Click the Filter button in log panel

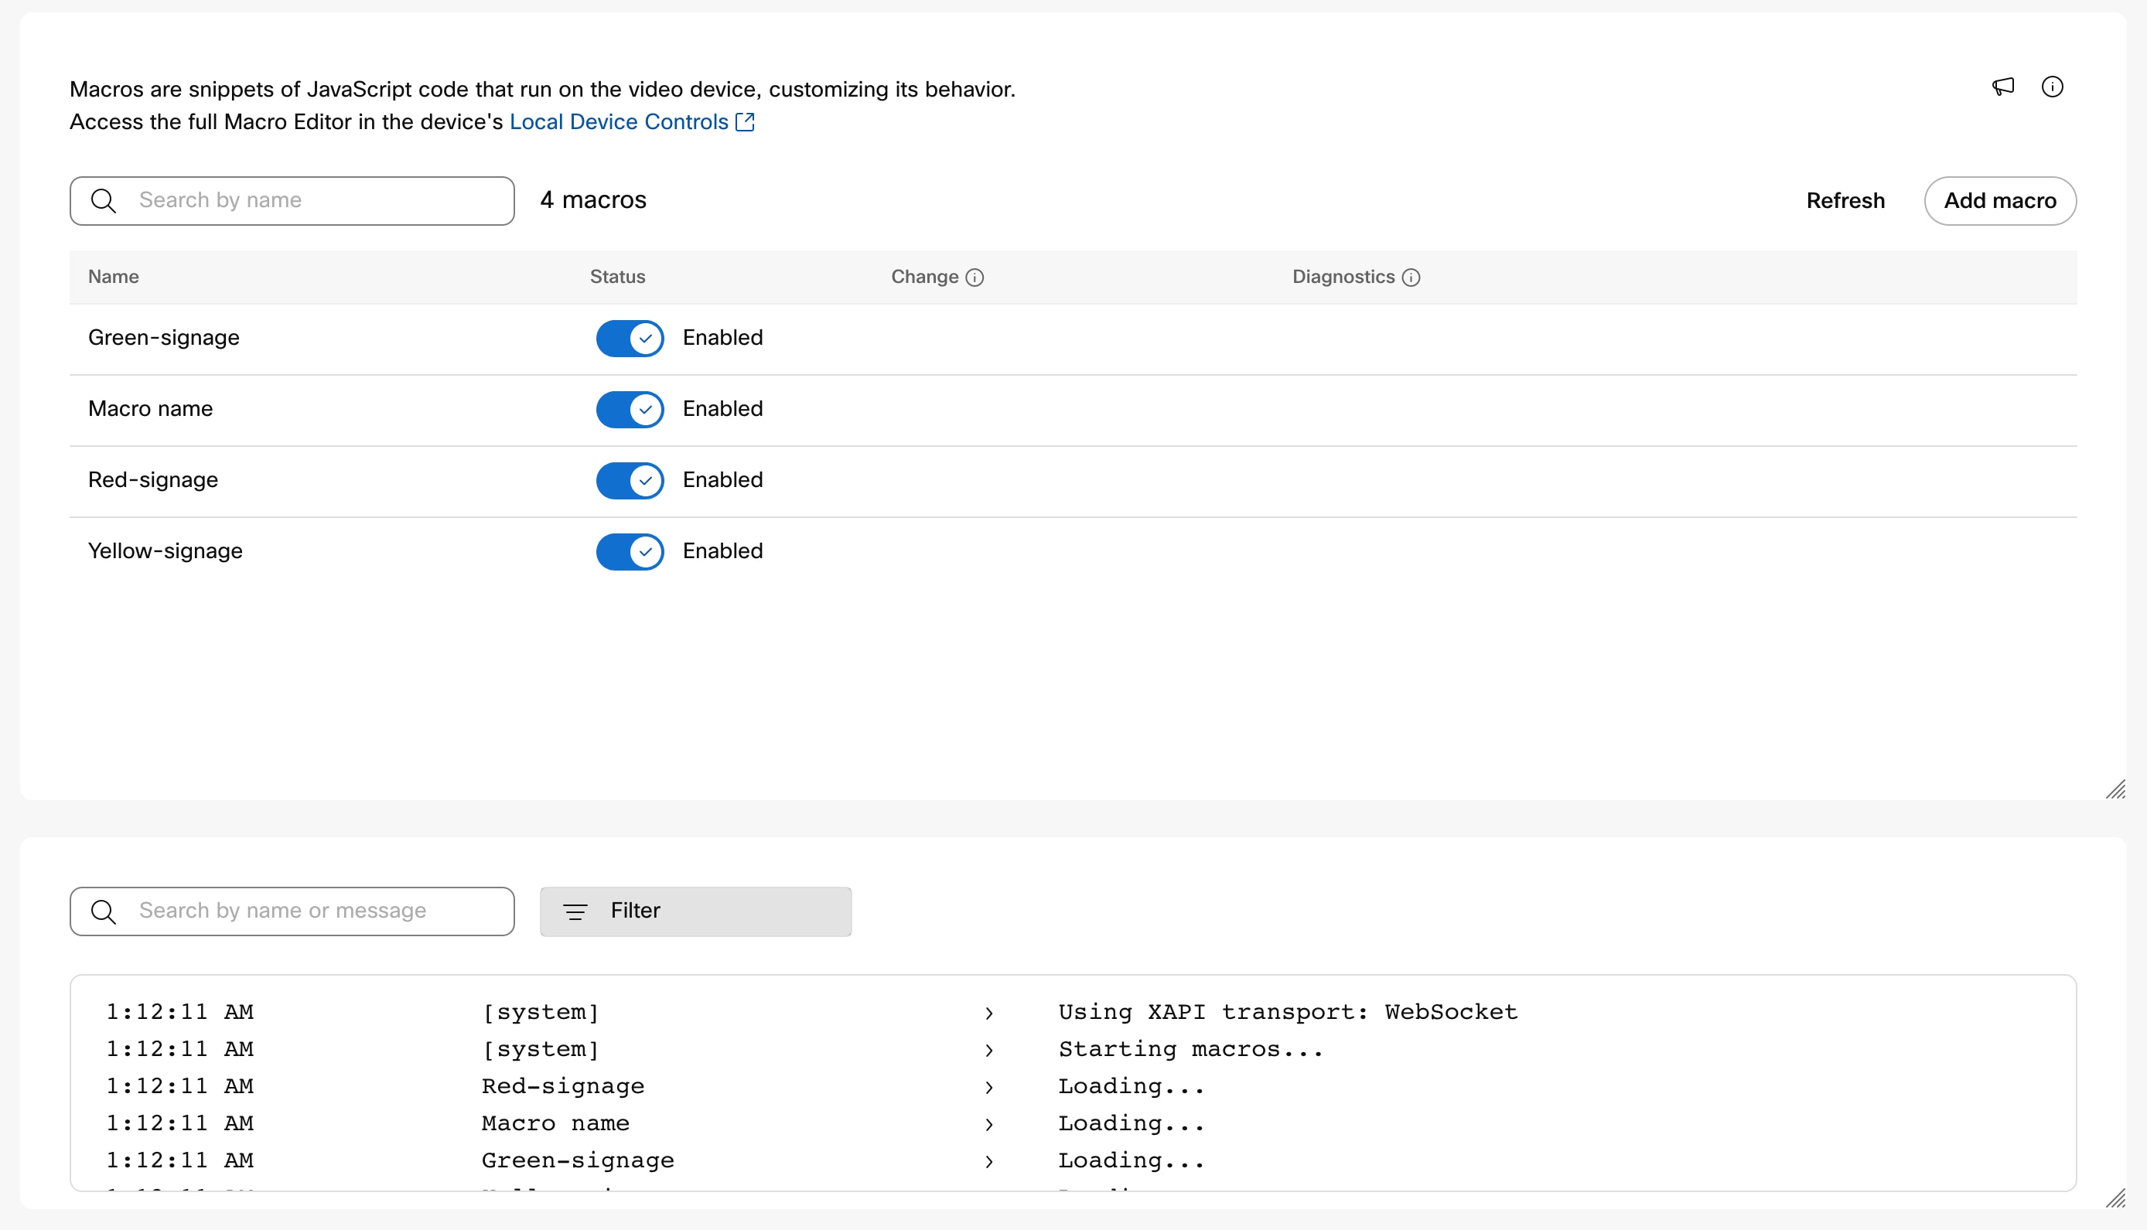click(695, 910)
